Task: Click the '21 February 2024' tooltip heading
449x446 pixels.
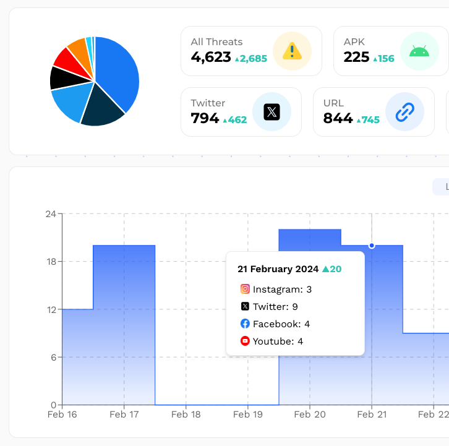Action: pos(278,269)
